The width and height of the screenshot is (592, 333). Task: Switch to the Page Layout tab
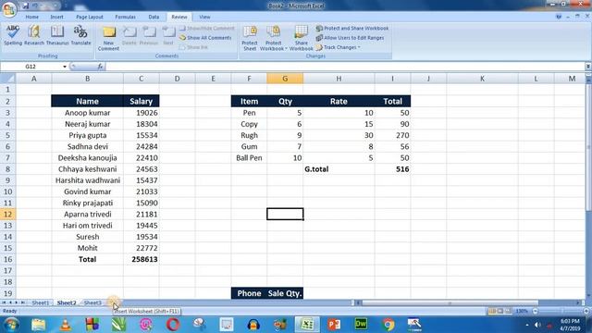(x=90, y=17)
